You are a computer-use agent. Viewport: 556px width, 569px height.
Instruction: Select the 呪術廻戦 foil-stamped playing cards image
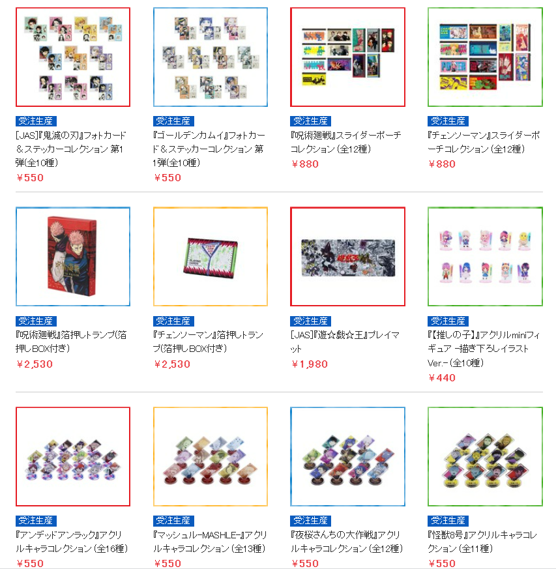tap(73, 257)
